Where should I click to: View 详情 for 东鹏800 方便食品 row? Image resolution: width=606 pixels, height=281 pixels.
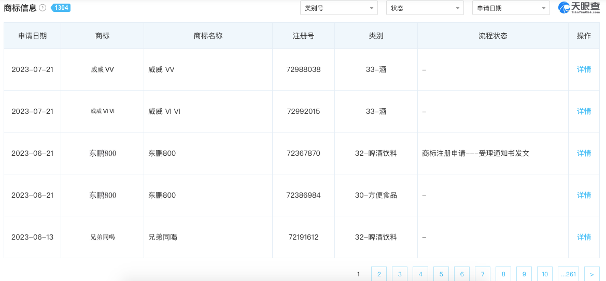pos(584,195)
